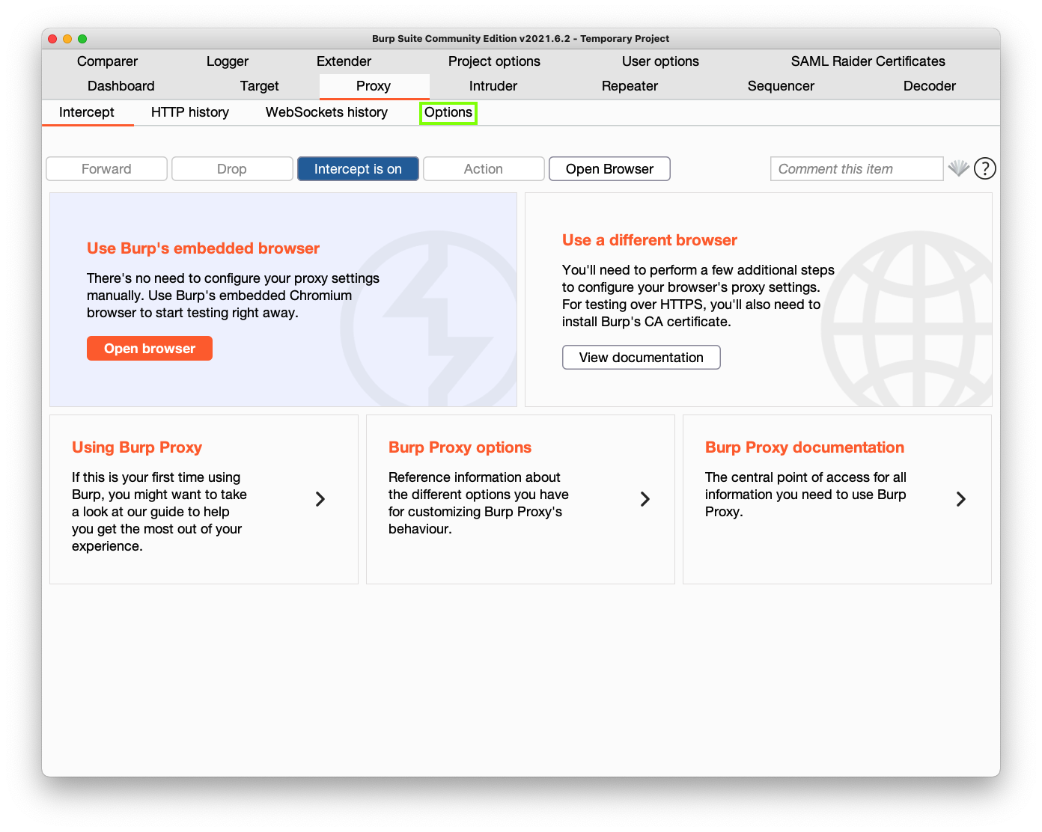The height and width of the screenshot is (832, 1042).
Task: Open the Burp Proxy options heading link
Action: (x=460, y=447)
